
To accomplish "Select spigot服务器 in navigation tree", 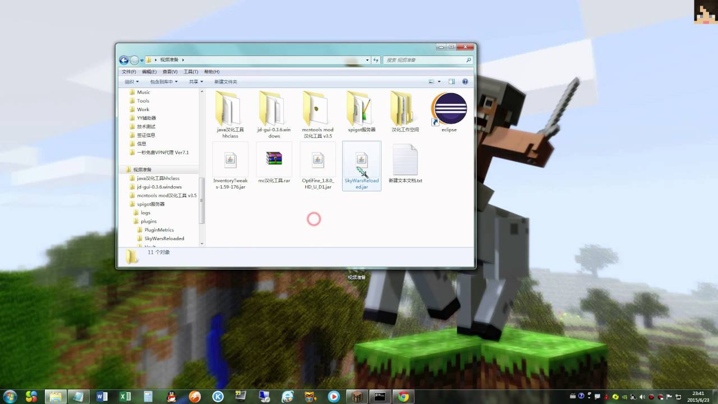I will [151, 204].
